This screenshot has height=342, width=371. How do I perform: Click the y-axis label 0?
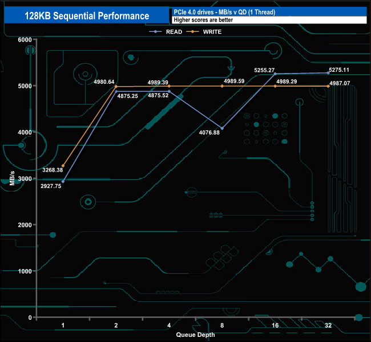point(30,317)
